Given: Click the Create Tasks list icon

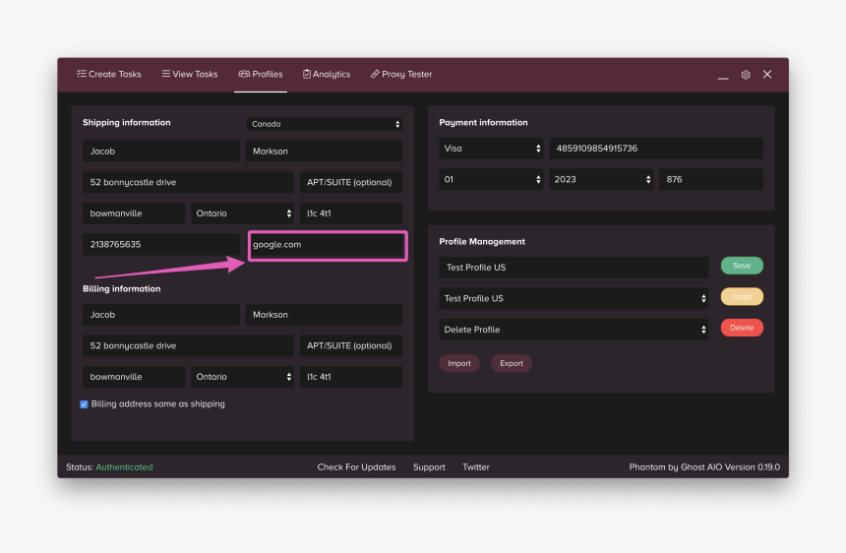Looking at the screenshot, I should coord(82,74).
